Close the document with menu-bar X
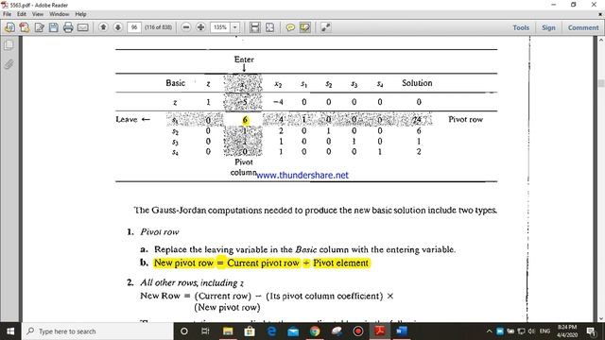The width and height of the screenshot is (605, 340). coord(600,14)
